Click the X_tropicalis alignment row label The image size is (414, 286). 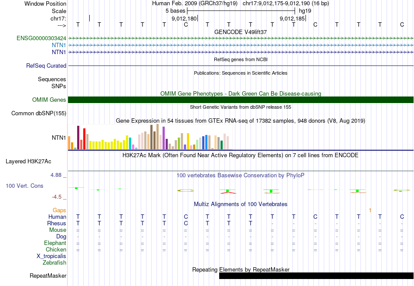pos(51,256)
